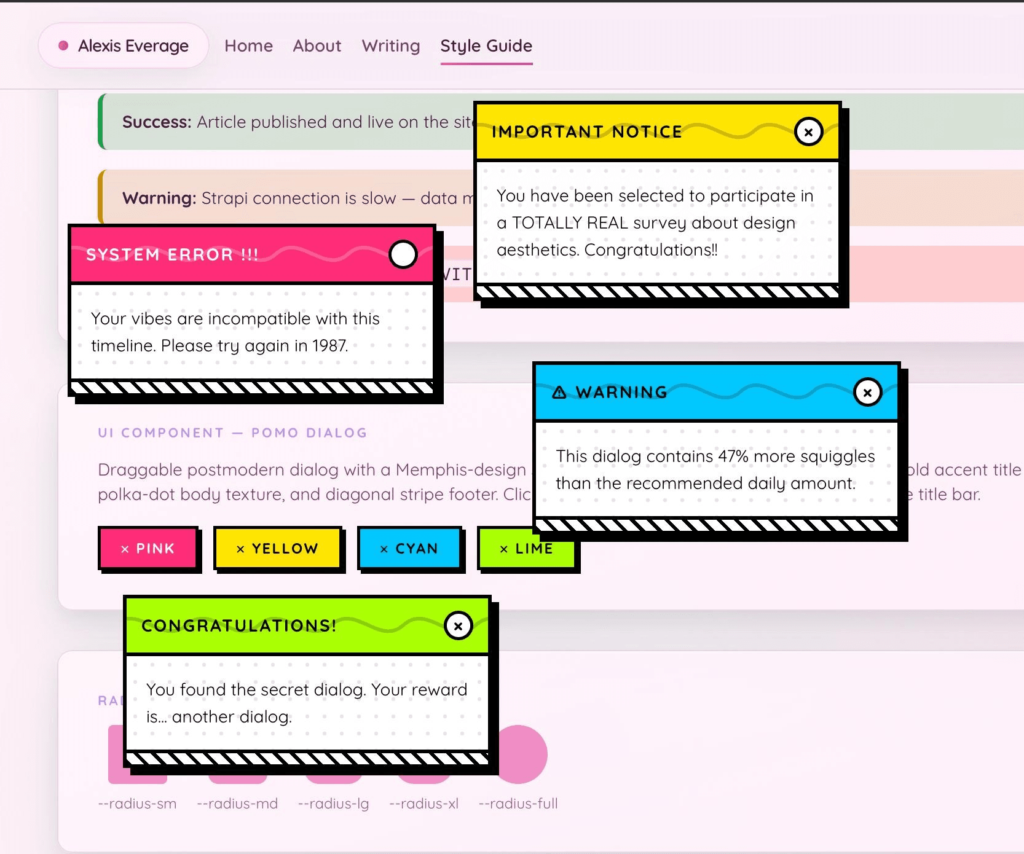This screenshot has height=854, width=1024.
Task: Select the Style Guide nav item
Action: tap(486, 45)
